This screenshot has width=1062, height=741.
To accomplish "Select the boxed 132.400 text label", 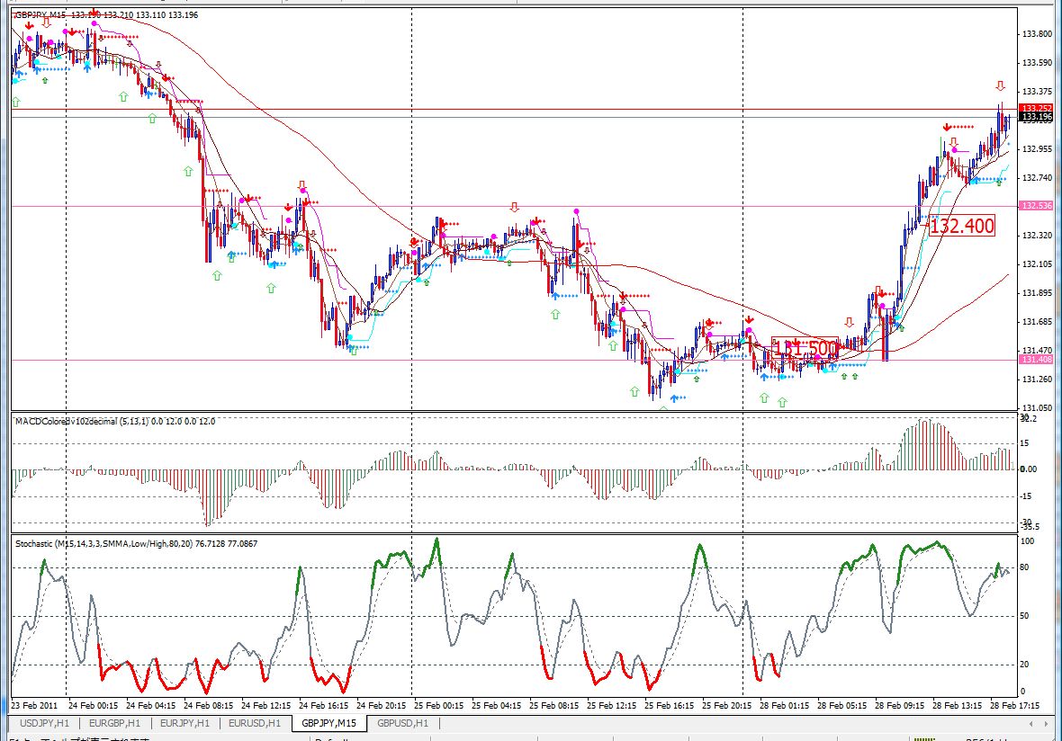I will tap(962, 226).
